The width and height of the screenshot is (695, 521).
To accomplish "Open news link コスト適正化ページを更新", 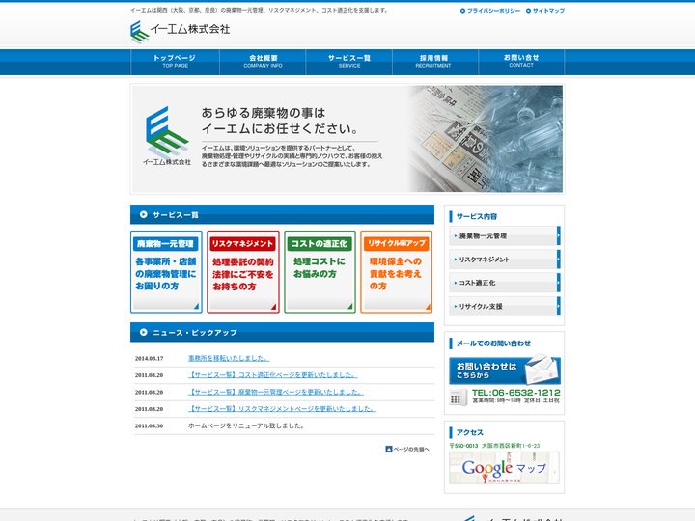I will [272, 374].
